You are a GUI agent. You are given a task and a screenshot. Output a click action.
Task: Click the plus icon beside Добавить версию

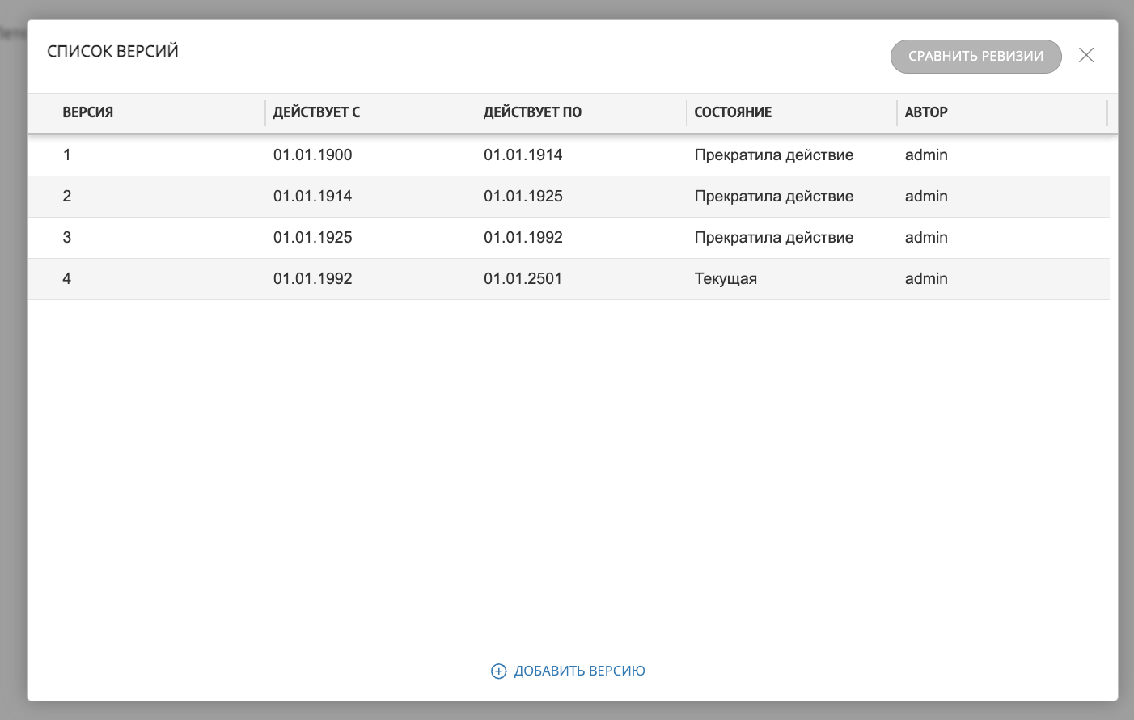pyautogui.click(x=499, y=671)
